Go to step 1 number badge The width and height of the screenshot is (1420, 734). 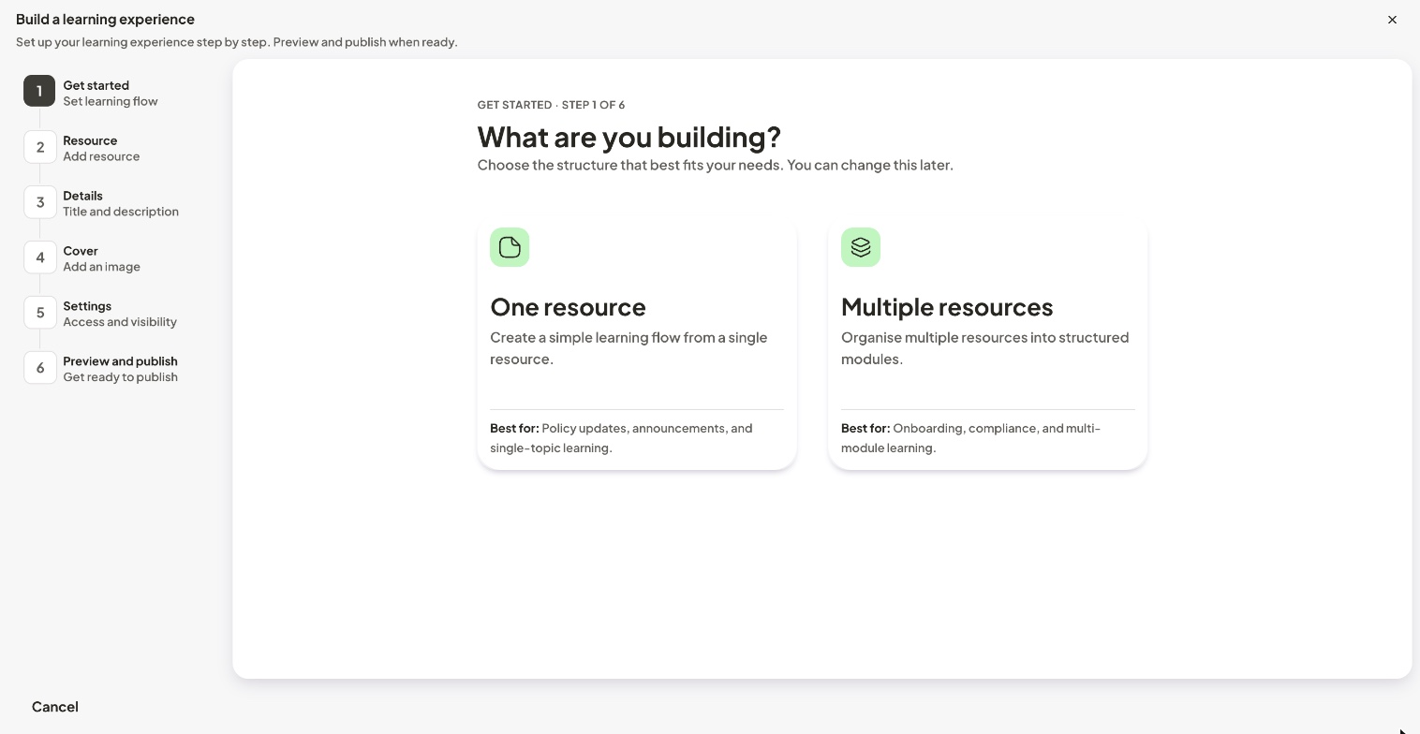pyautogui.click(x=39, y=91)
